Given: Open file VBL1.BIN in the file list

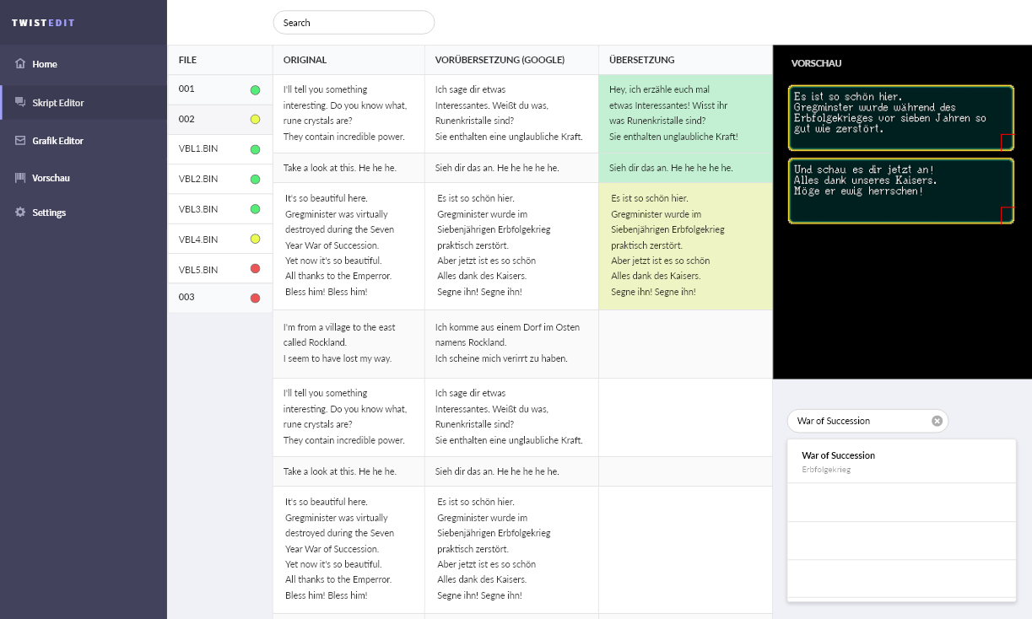Looking at the screenshot, I should pos(198,149).
